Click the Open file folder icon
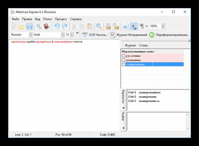Screen dimensions: 199x146 click(x=22, y=27)
